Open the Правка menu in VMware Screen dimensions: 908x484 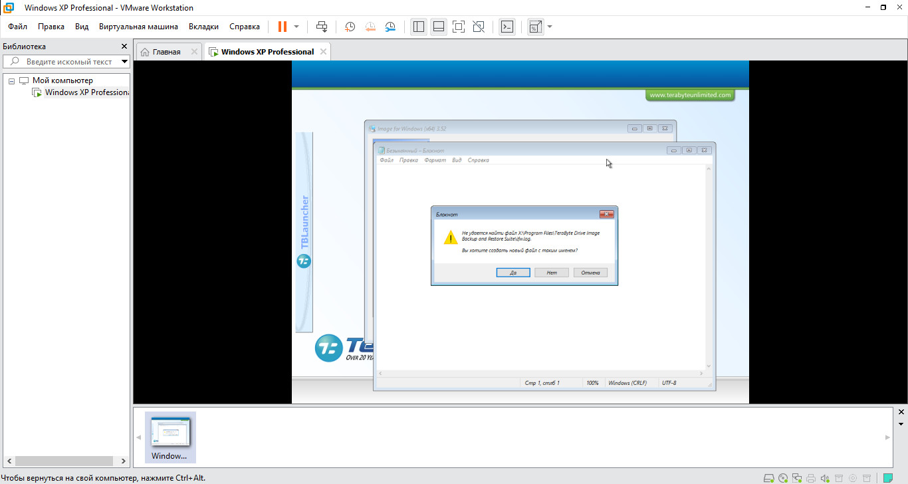(x=51, y=27)
